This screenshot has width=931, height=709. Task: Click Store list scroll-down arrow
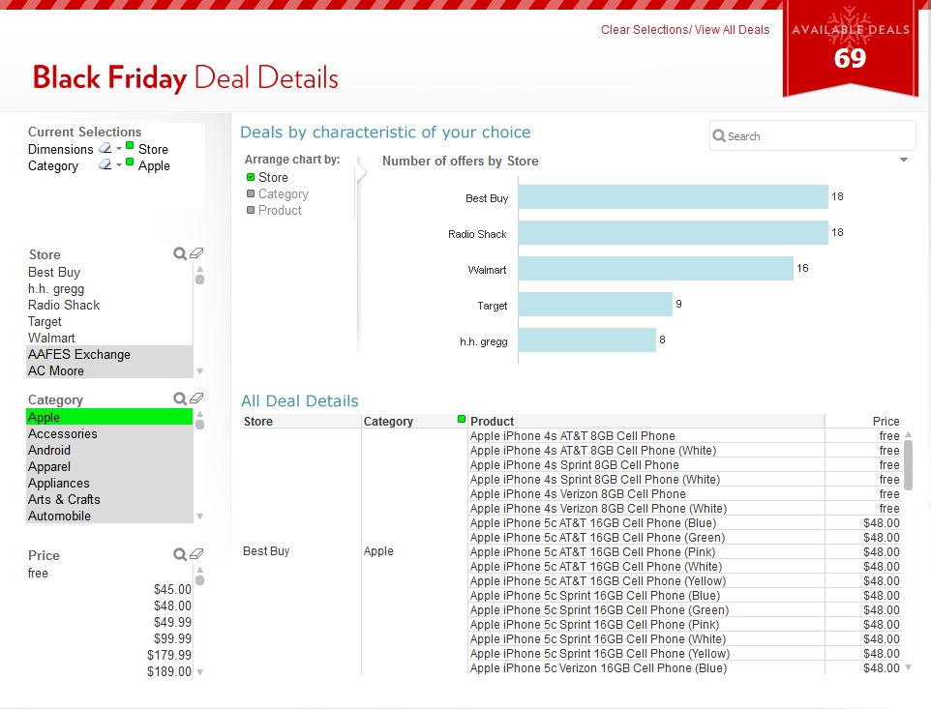pyautogui.click(x=200, y=371)
